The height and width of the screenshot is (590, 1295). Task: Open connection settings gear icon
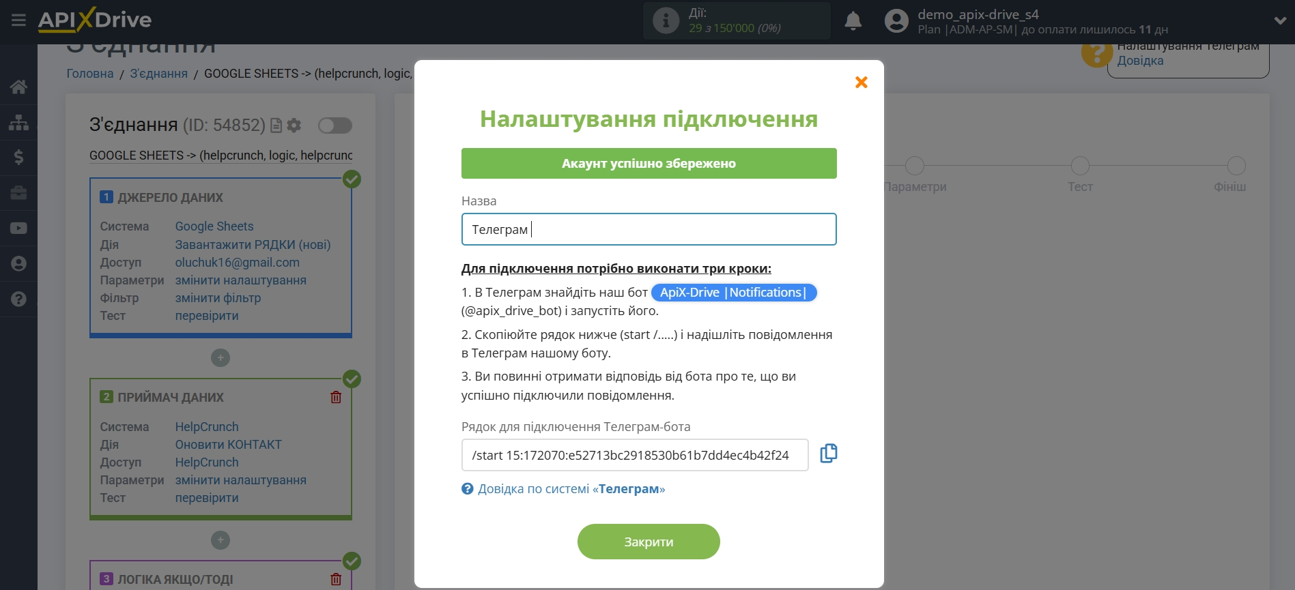coord(294,126)
